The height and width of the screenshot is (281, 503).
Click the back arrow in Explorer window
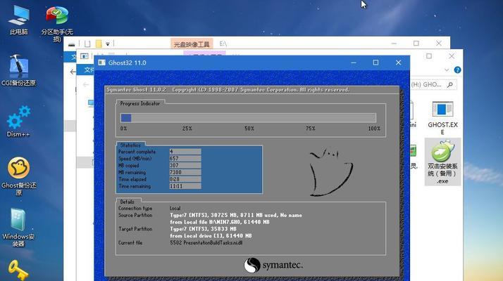[73, 72]
